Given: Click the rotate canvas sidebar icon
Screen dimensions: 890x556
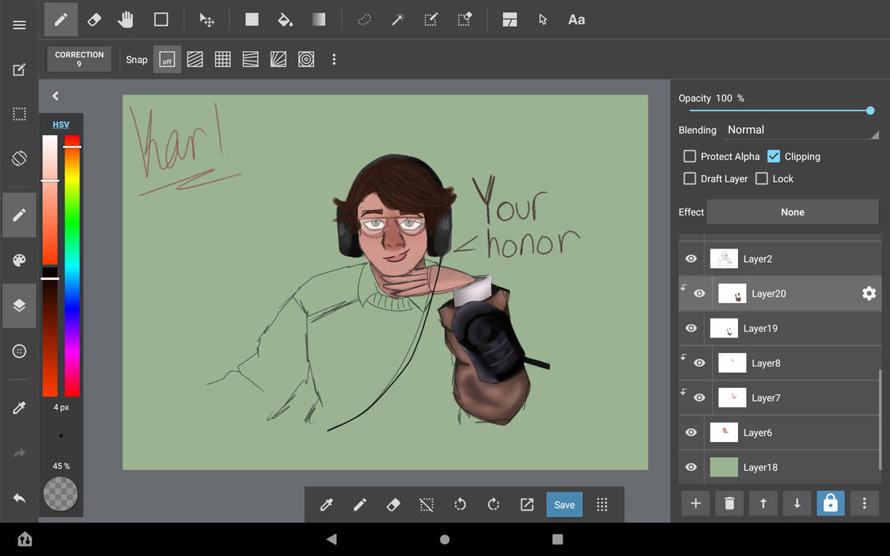Looking at the screenshot, I should (20, 158).
